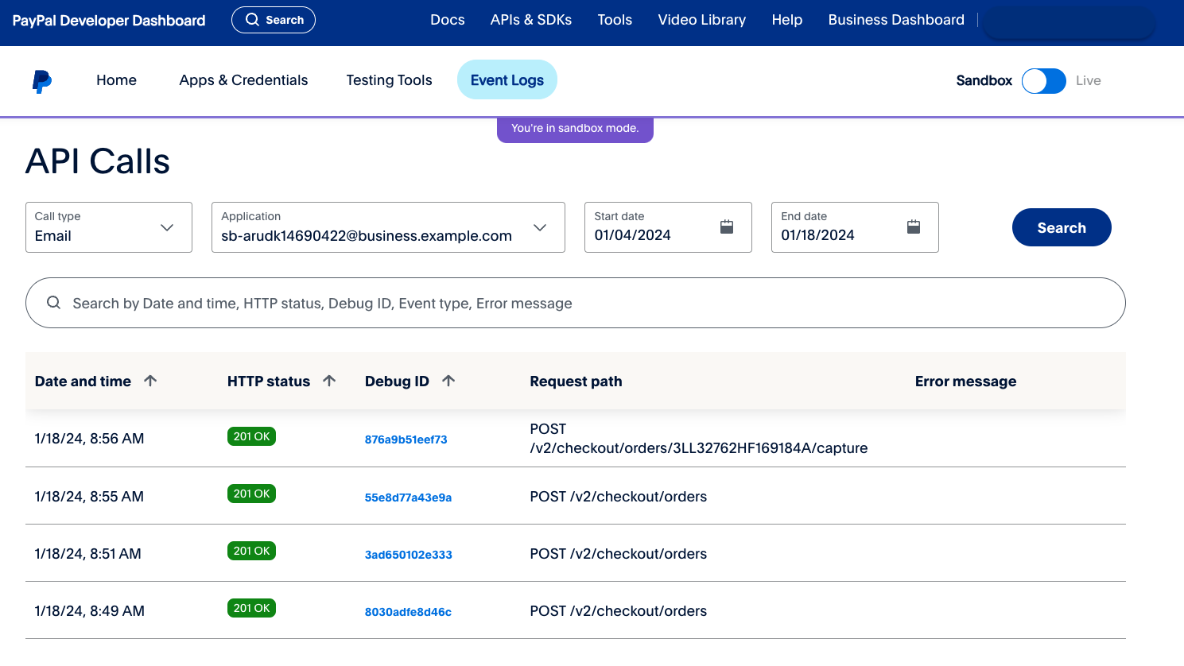Click the Debug ID column sort arrow

tap(448, 381)
